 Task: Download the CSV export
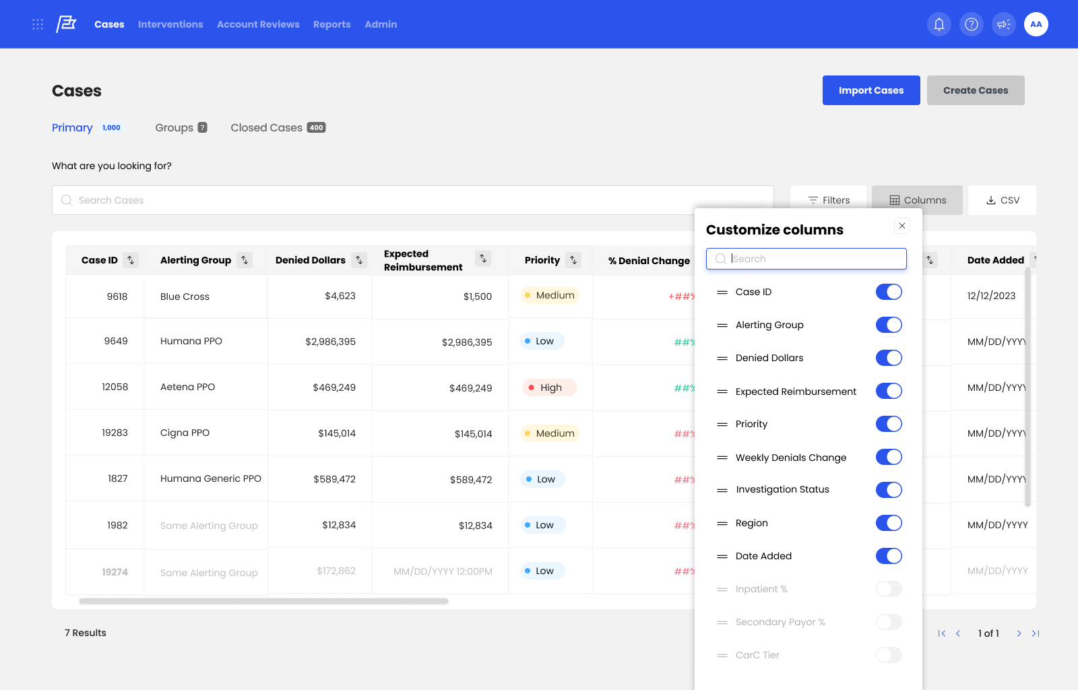point(1002,200)
